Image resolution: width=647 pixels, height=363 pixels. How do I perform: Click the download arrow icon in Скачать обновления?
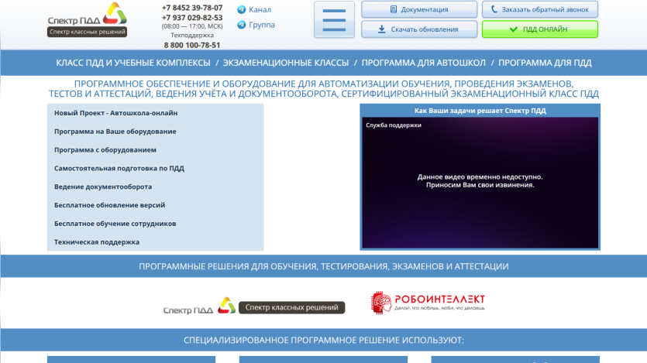382,29
